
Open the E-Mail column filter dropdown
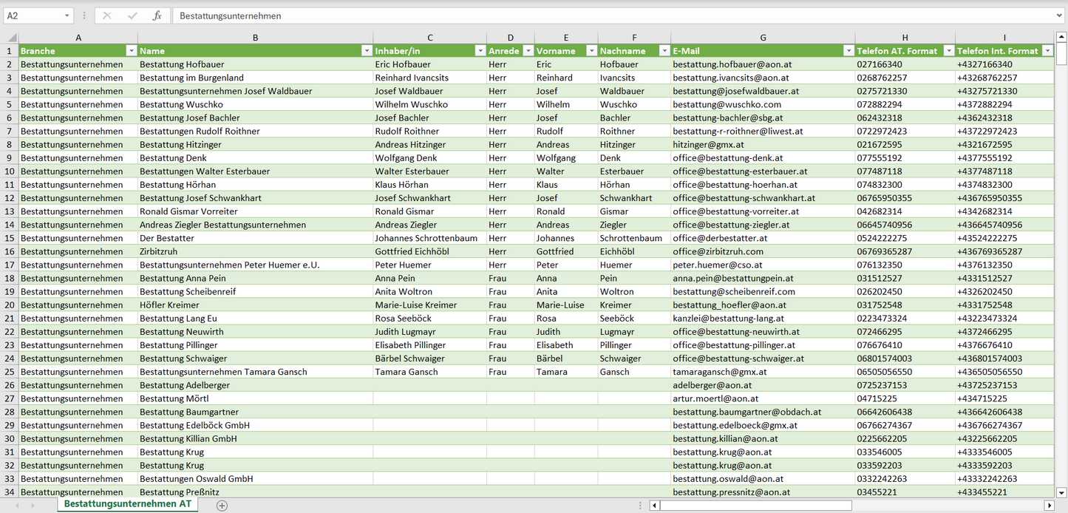click(x=848, y=51)
